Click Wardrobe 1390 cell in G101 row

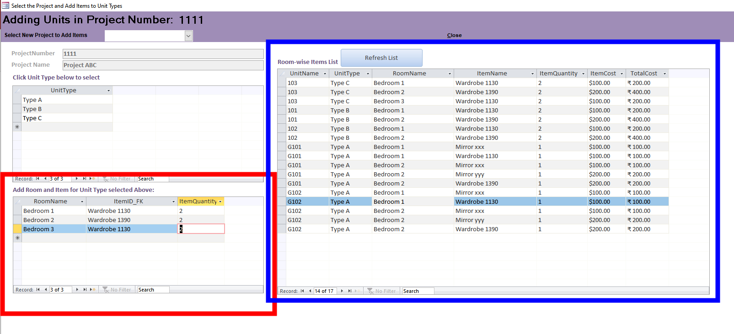pos(495,183)
